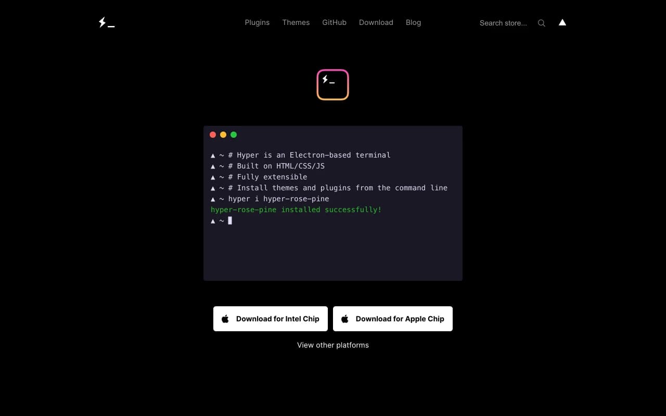Click the Apple logo on the Intel download button
Image resolution: width=666 pixels, height=416 pixels.
225,319
